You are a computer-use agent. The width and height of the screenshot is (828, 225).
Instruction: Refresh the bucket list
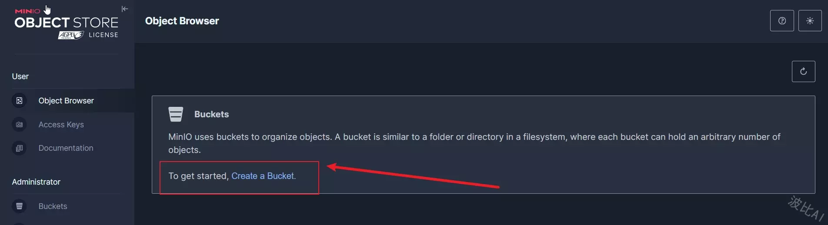click(x=803, y=71)
